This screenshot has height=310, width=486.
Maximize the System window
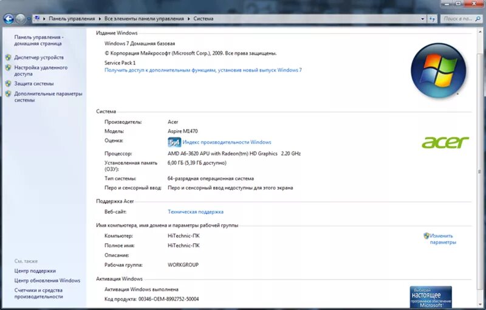(x=458, y=4)
